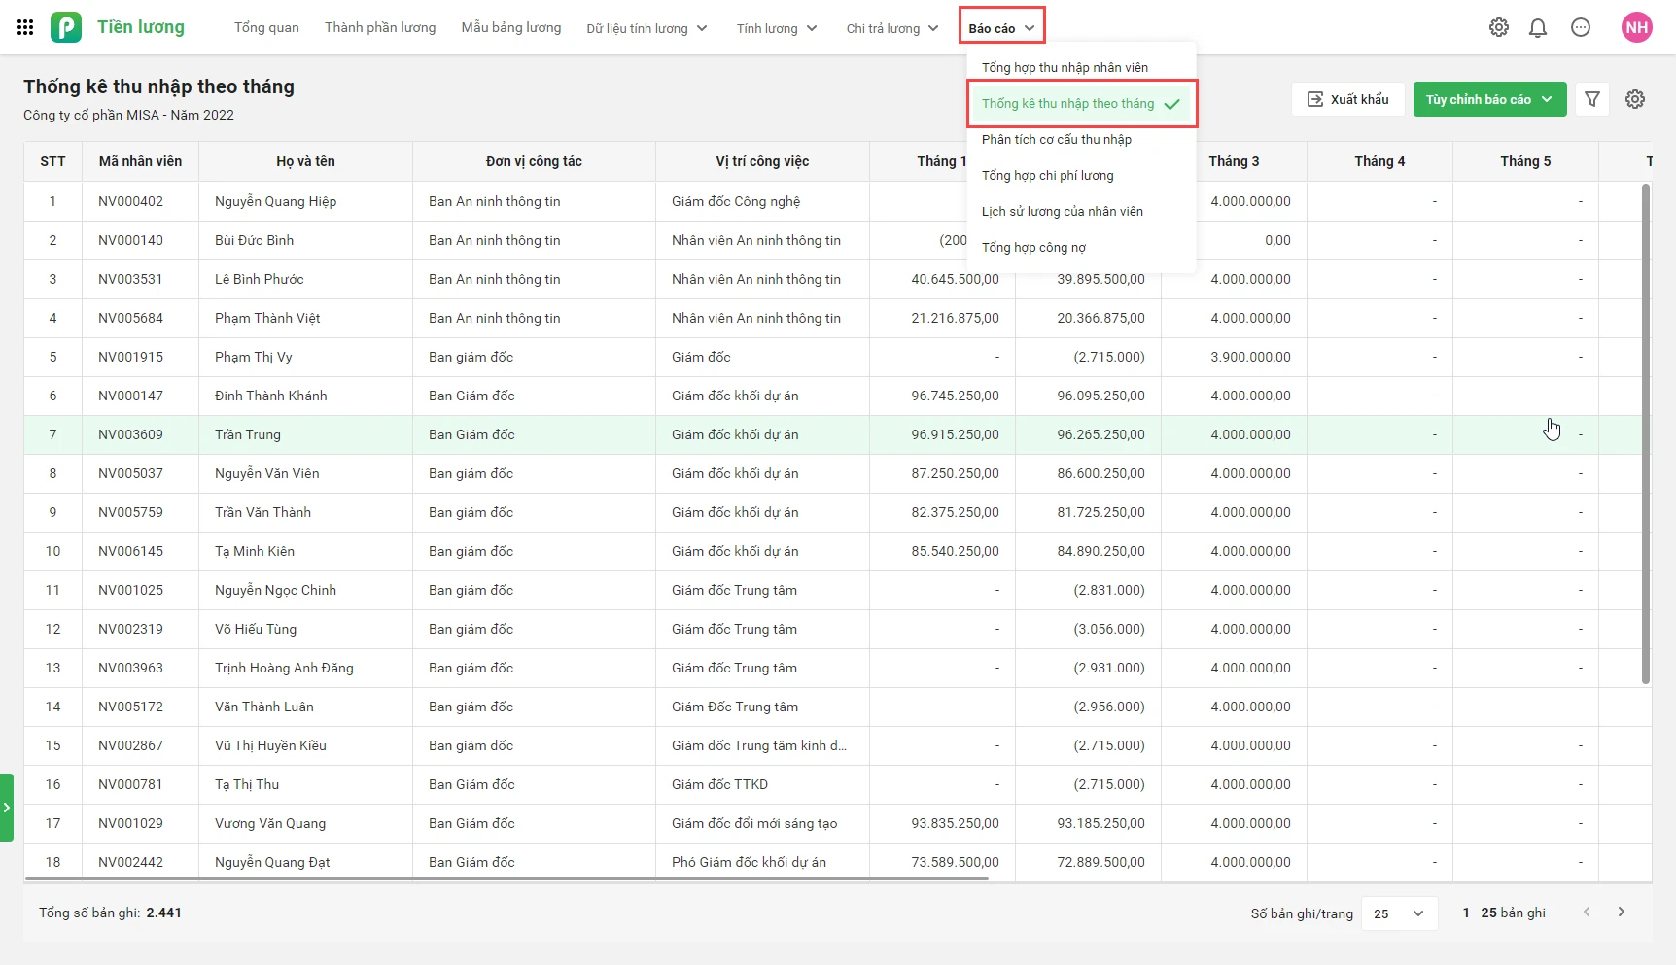Open the settings gear in top bar
The height and width of the screenshot is (965, 1676).
[x=1499, y=27]
